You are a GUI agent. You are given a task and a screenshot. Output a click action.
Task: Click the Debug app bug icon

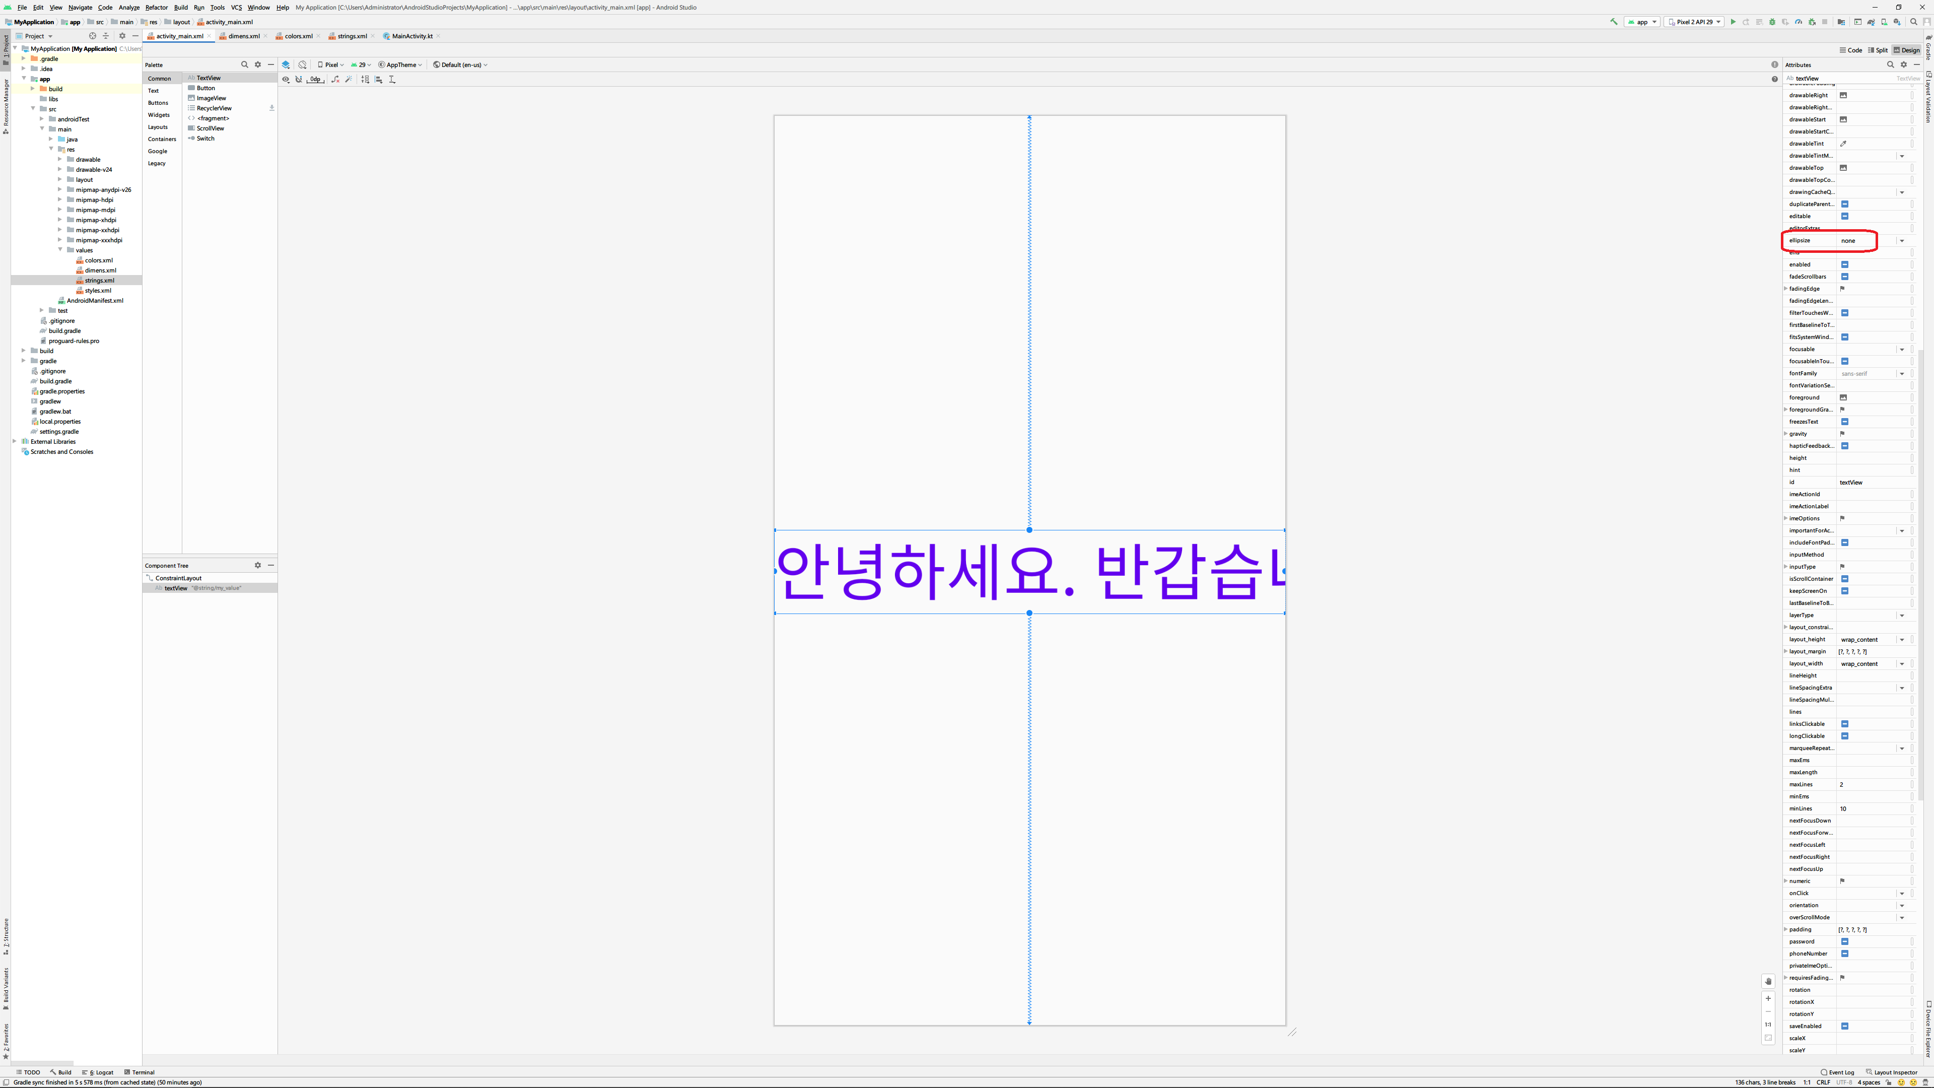pyautogui.click(x=1773, y=22)
